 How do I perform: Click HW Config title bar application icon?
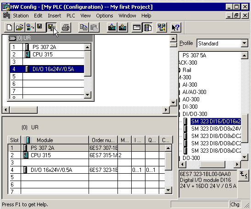click(6, 7)
